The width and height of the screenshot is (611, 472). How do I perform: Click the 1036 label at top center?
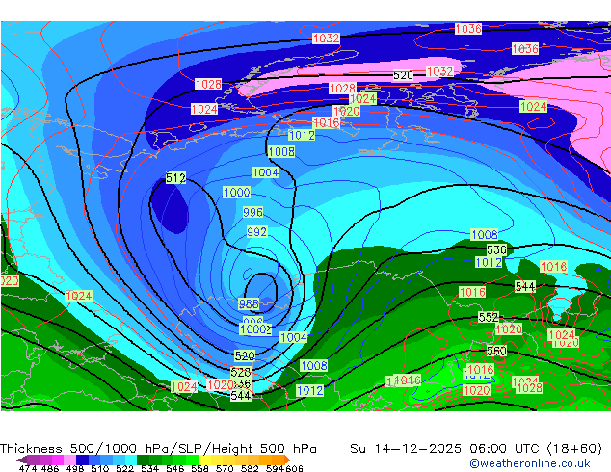click(468, 29)
